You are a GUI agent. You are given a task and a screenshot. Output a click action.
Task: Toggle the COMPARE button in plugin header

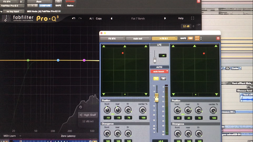pyautogui.click(x=45, y=6)
